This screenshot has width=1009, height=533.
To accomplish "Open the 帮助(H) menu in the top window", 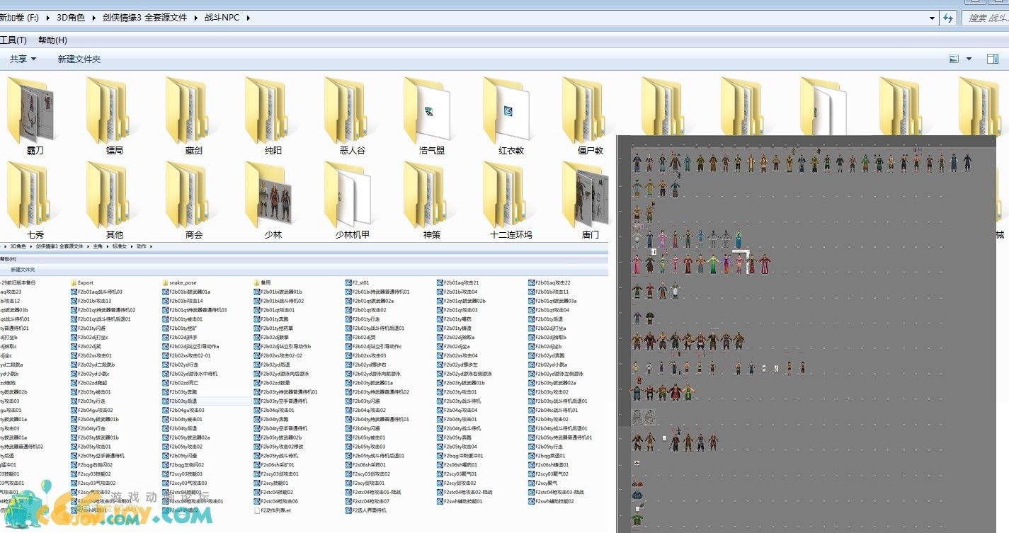I will 52,40.
